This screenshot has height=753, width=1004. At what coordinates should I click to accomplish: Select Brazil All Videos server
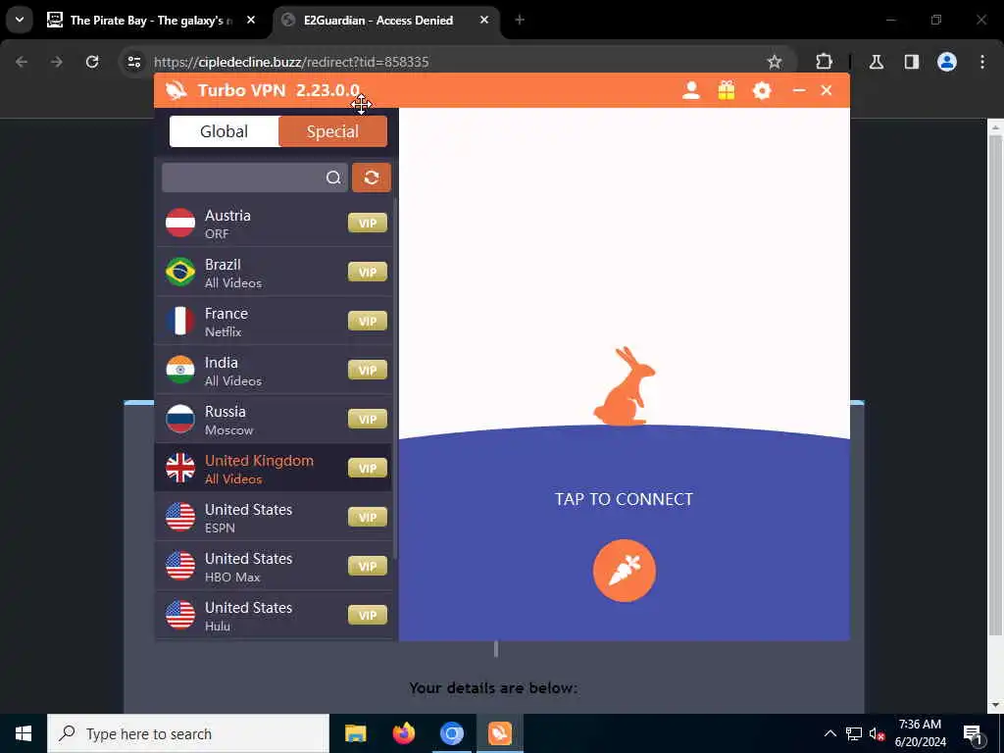coord(275,273)
